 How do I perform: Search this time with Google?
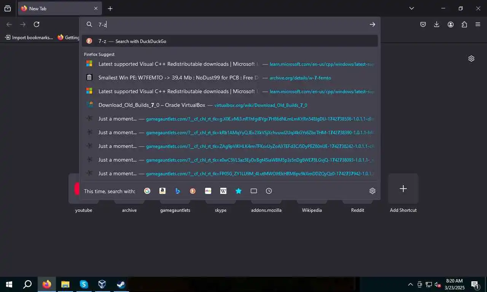tap(147, 191)
